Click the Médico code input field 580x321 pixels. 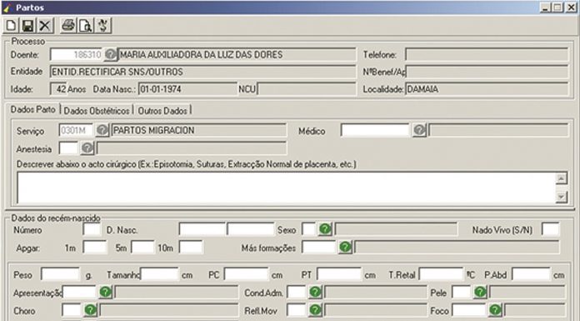coord(375,130)
